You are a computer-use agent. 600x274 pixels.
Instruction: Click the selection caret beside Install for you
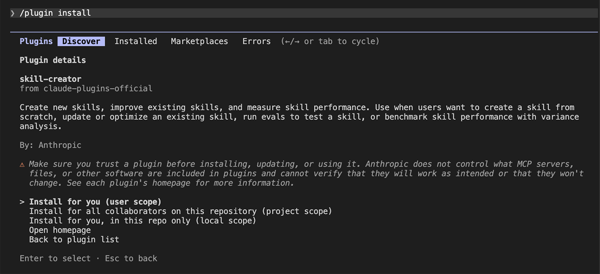pos(22,202)
